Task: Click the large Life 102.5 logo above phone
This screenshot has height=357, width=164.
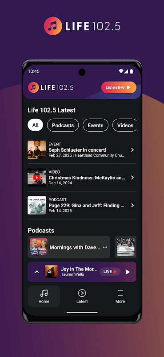Action: (82, 26)
